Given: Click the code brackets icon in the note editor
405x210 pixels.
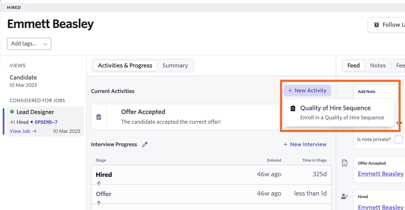Looking at the screenshot, I should [x=399, y=123].
